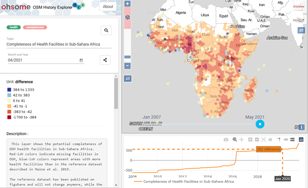308x188 pixels.
Task: Reset chart axes with home icon
Action: pos(270,139)
